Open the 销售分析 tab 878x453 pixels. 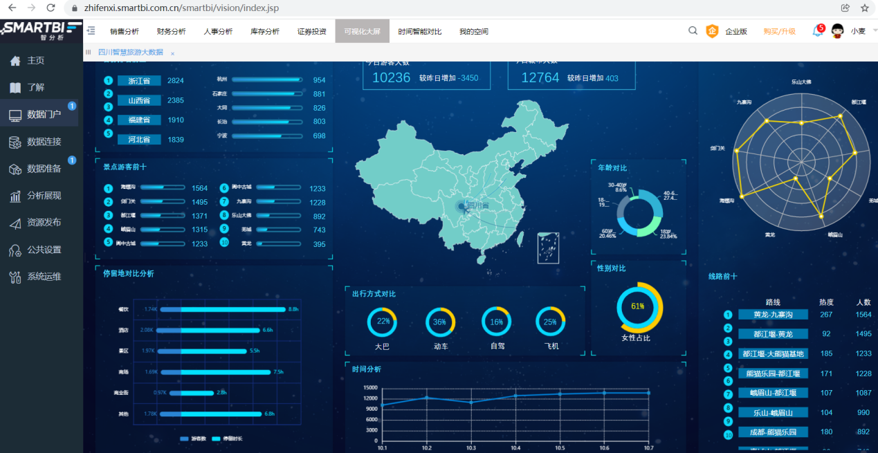pos(125,31)
